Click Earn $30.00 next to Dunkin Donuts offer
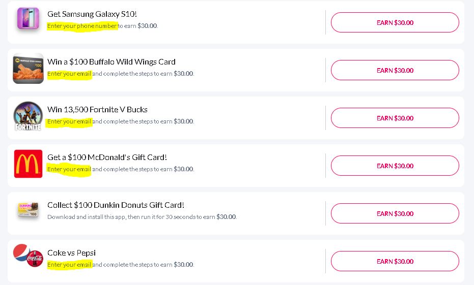Viewport: 474px width, 285px height. tap(395, 213)
